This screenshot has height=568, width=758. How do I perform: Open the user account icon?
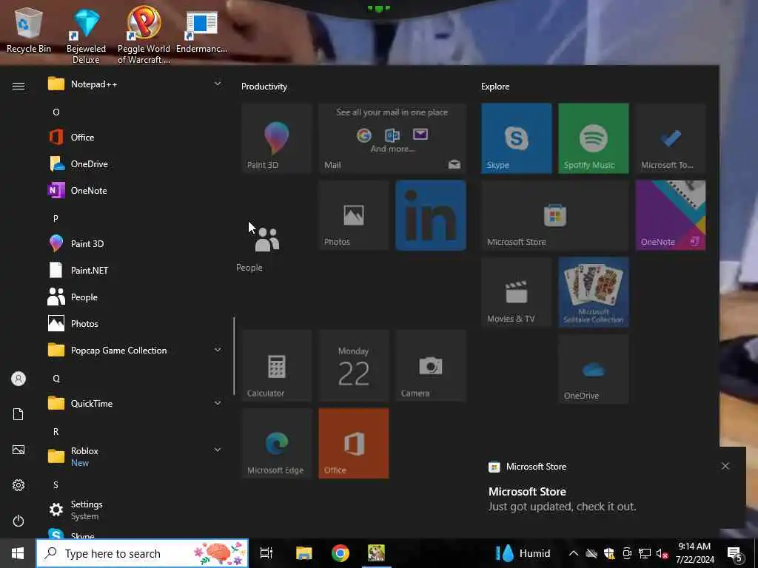19,379
